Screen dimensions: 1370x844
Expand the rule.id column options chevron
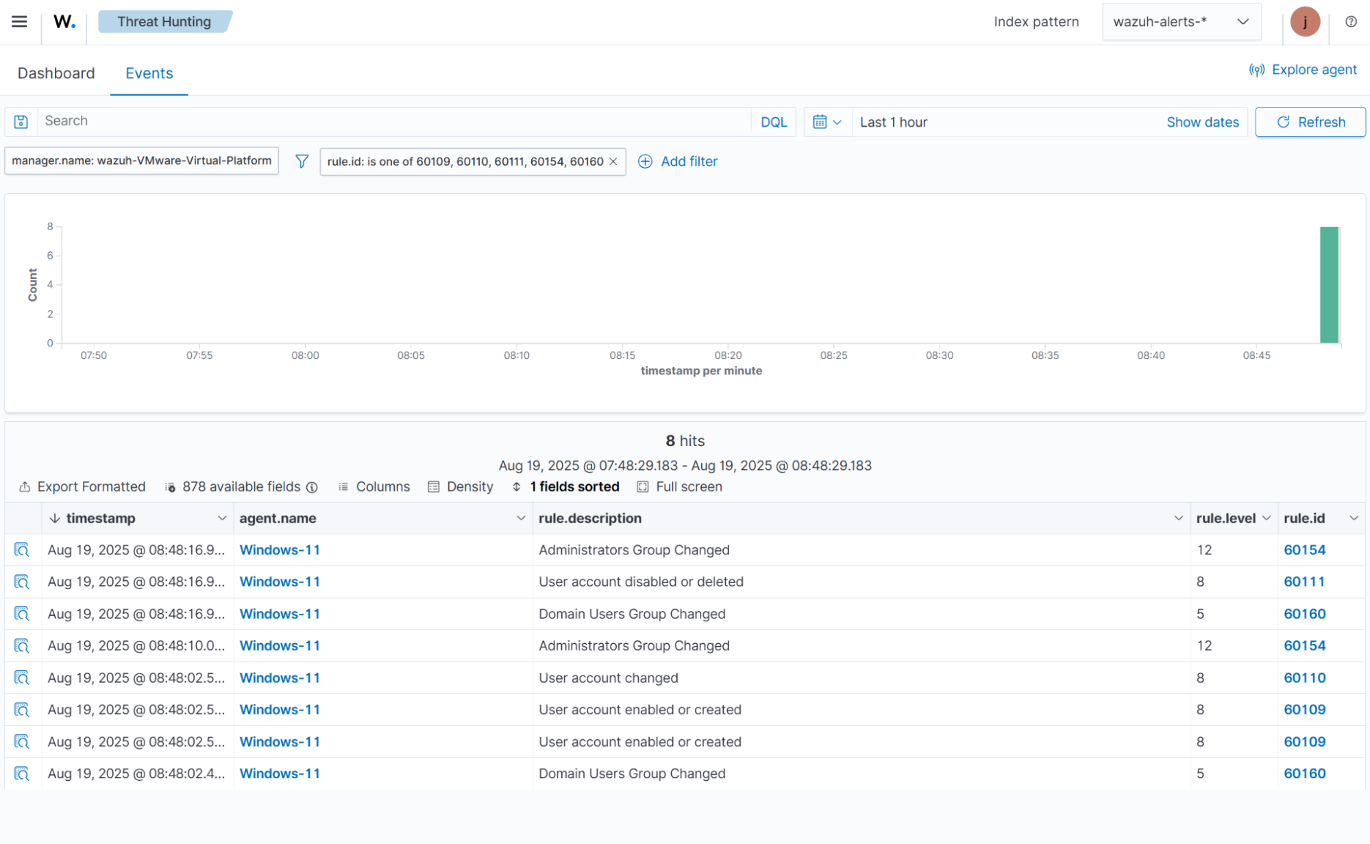(1354, 518)
